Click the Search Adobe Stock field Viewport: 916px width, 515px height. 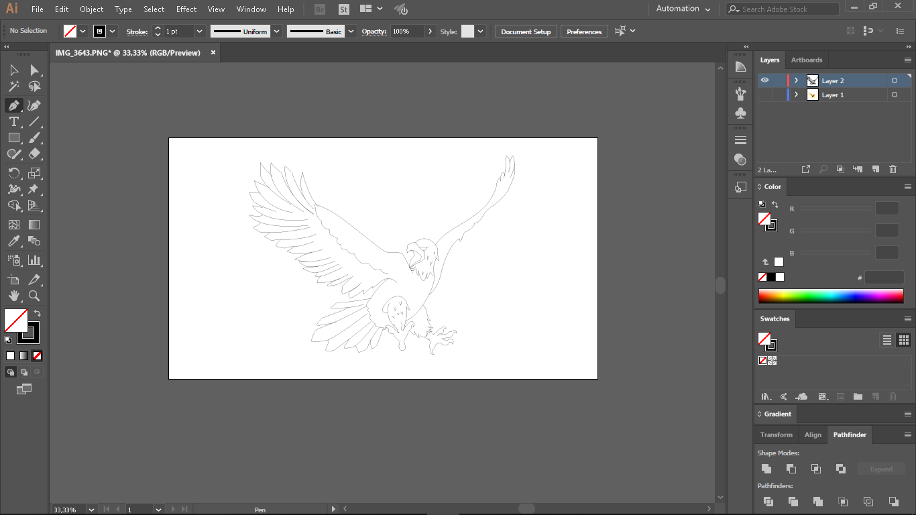(x=783, y=9)
